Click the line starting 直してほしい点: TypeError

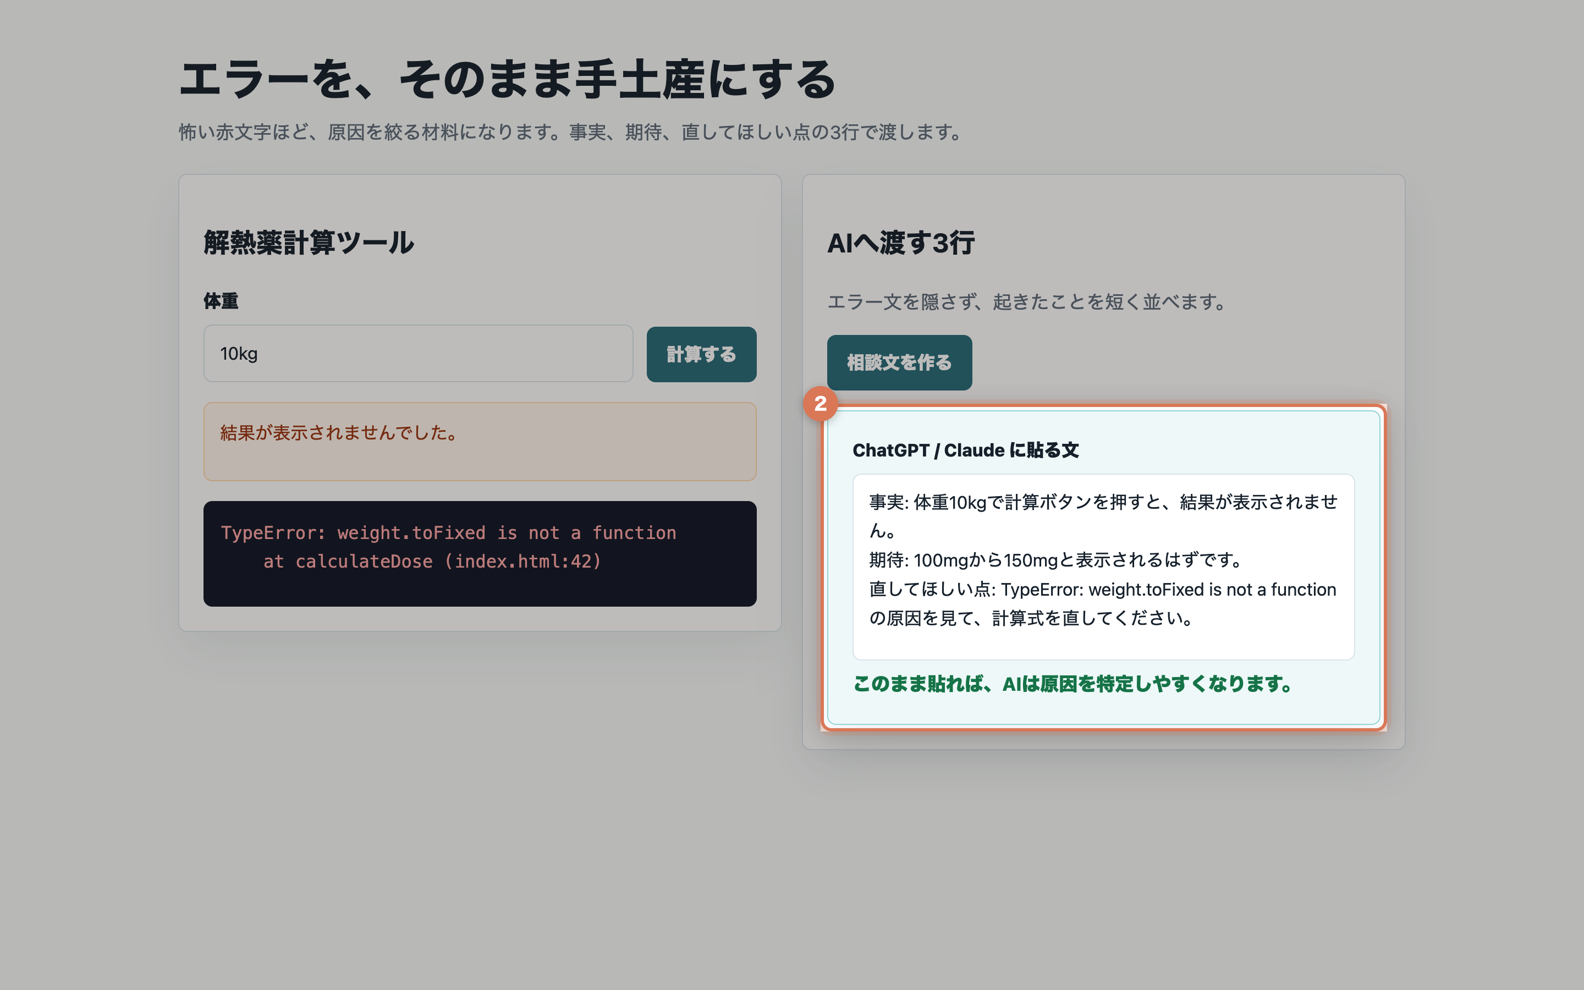tap(1103, 604)
